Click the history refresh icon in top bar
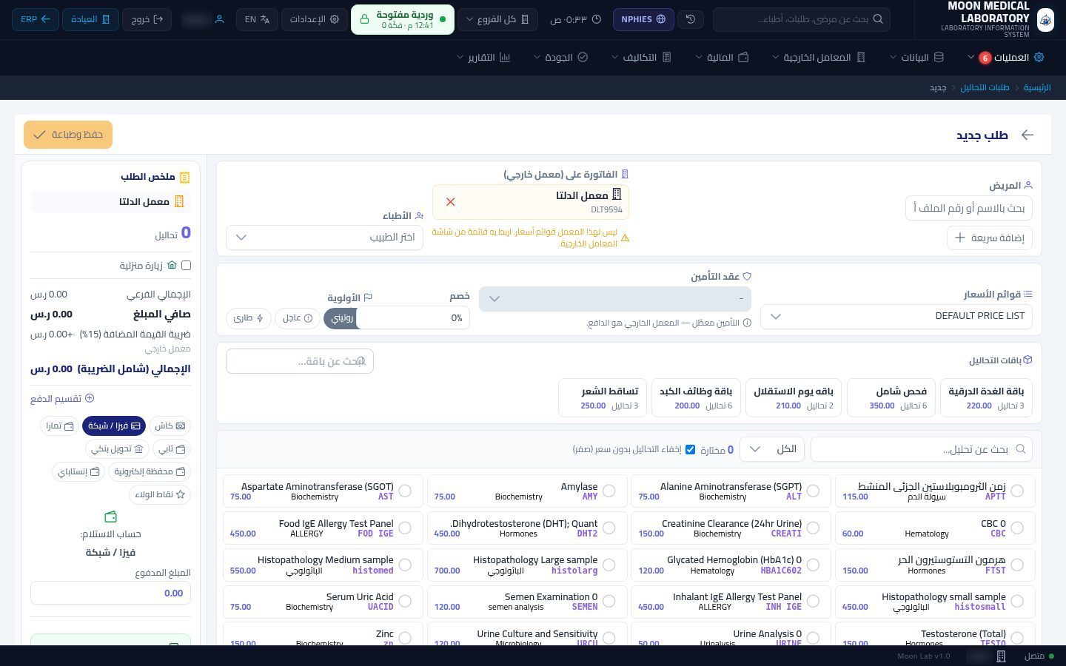 pos(691,19)
